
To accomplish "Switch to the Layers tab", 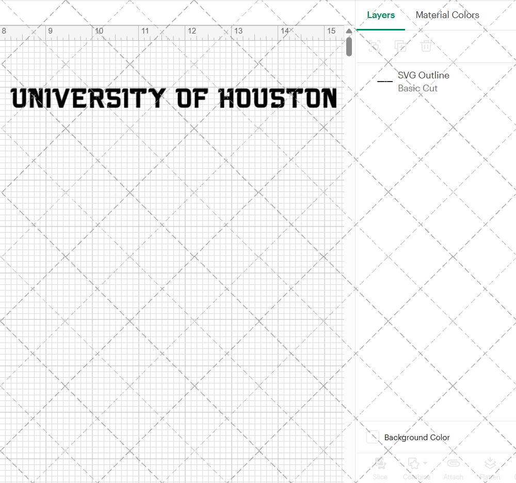I will (381, 15).
